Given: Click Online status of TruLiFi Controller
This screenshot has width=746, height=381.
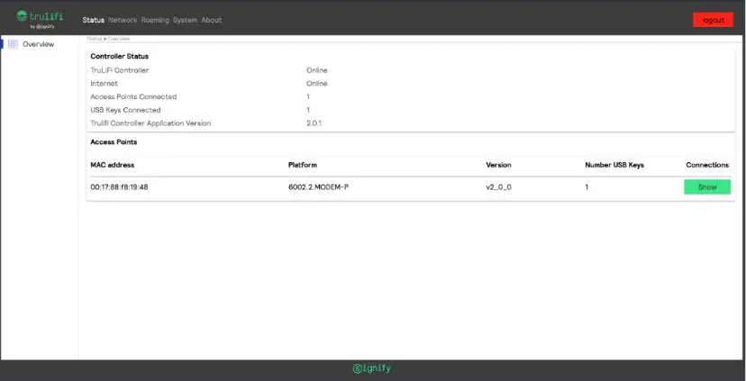Looking at the screenshot, I should [x=317, y=70].
